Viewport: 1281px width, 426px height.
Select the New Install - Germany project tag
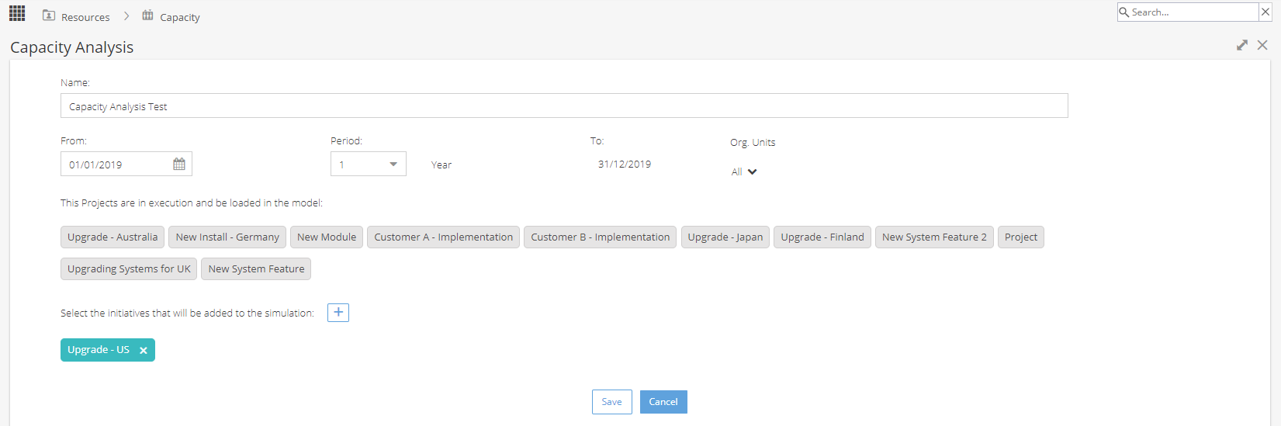click(227, 237)
